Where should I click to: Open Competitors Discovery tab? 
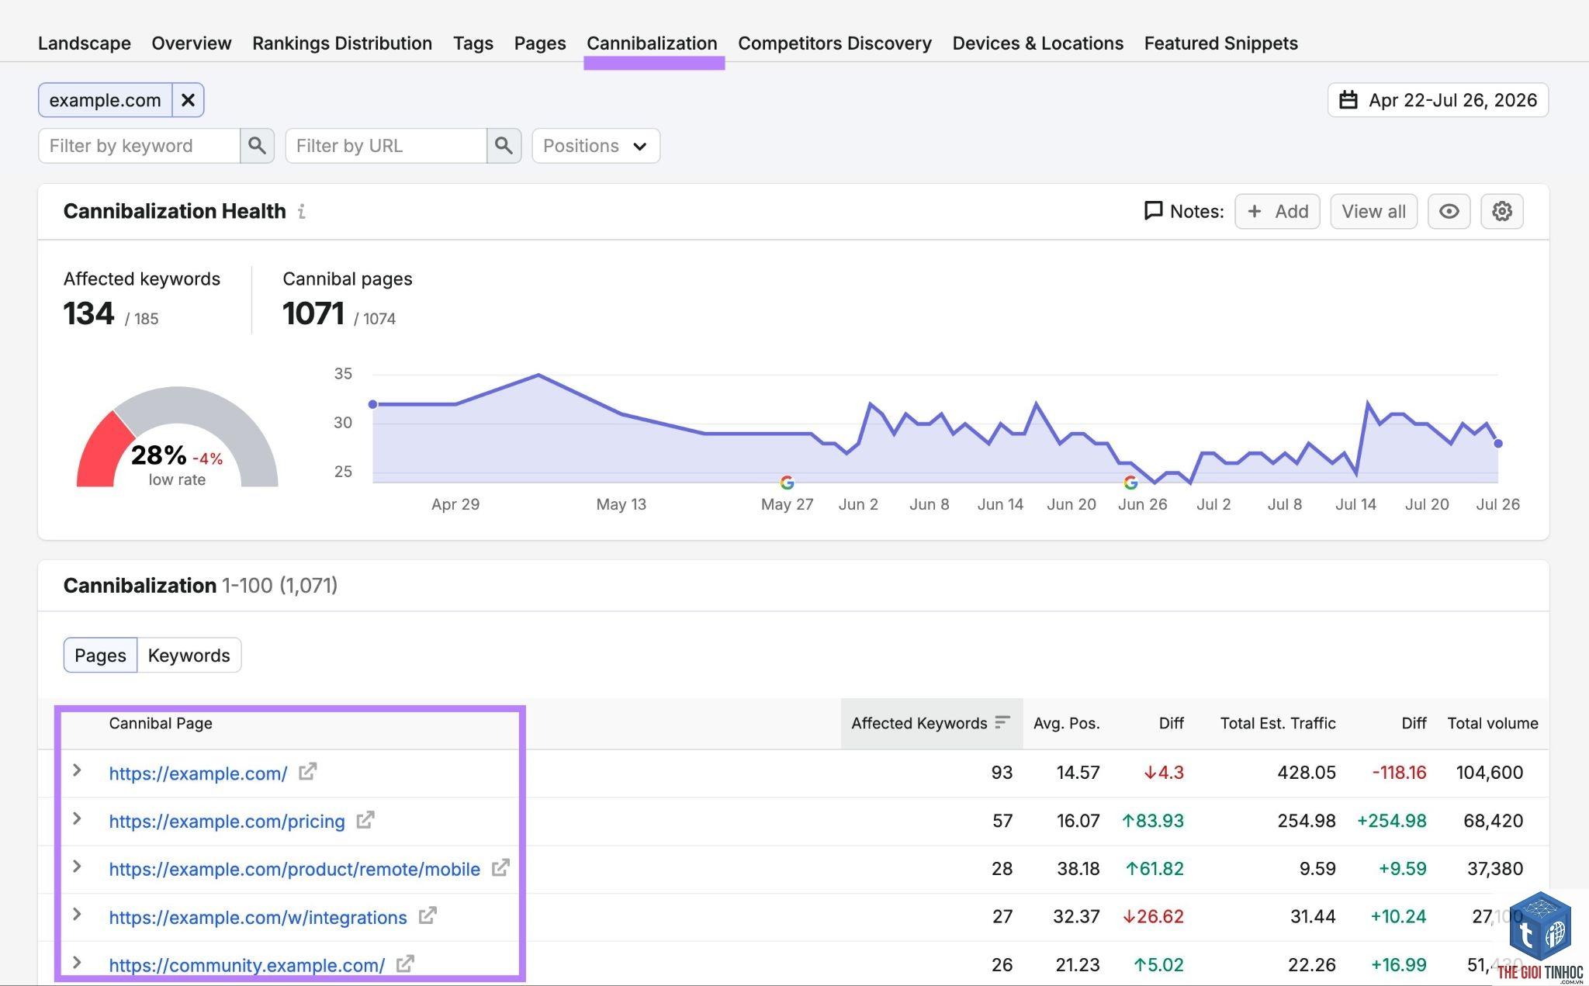click(x=835, y=43)
